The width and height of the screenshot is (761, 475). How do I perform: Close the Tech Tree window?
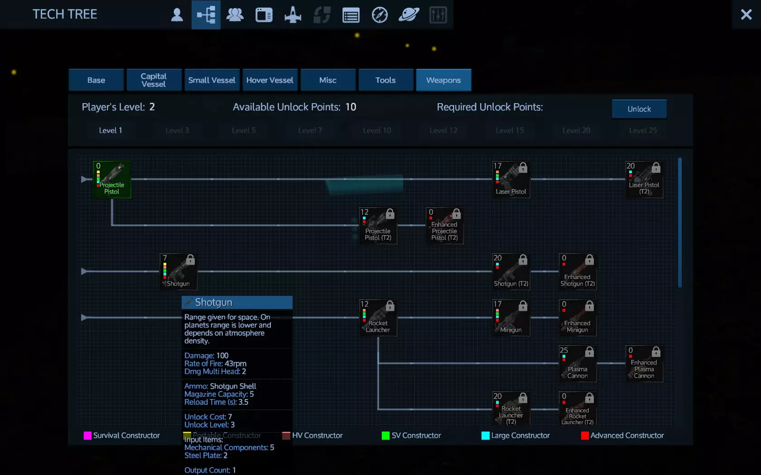point(746,15)
